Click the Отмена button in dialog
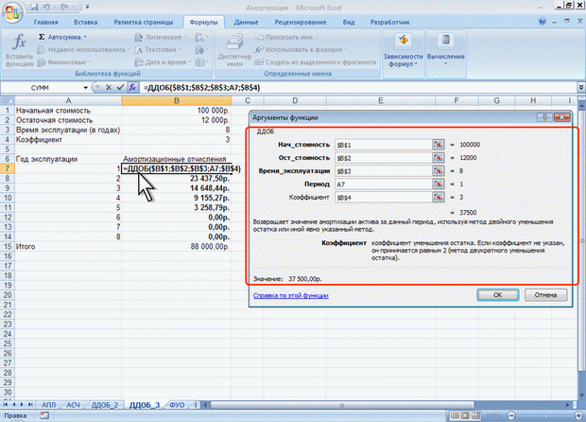 [545, 295]
